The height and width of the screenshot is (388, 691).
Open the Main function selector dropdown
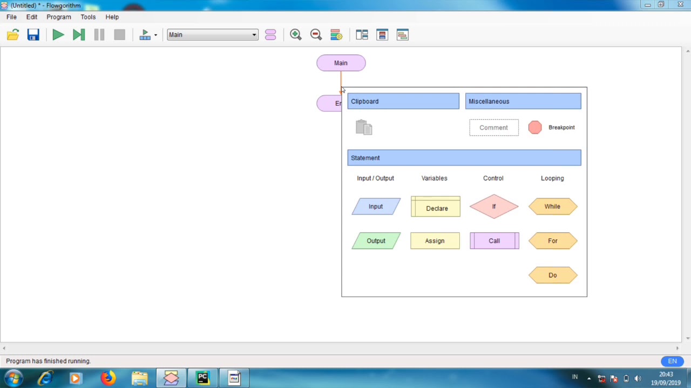coord(213,35)
